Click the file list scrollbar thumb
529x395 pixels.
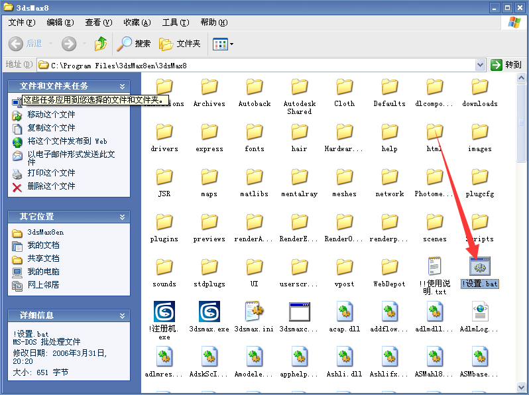[x=521, y=123]
